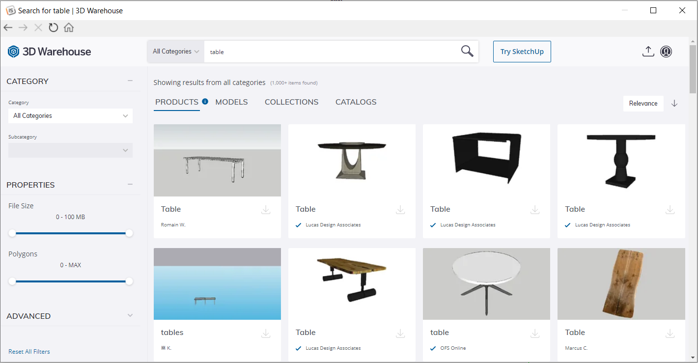Image resolution: width=698 pixels, height=363 pixels.
Task: Switch to the CATALOGS tab
Action: pyautogui.click(x=356, y=102)
